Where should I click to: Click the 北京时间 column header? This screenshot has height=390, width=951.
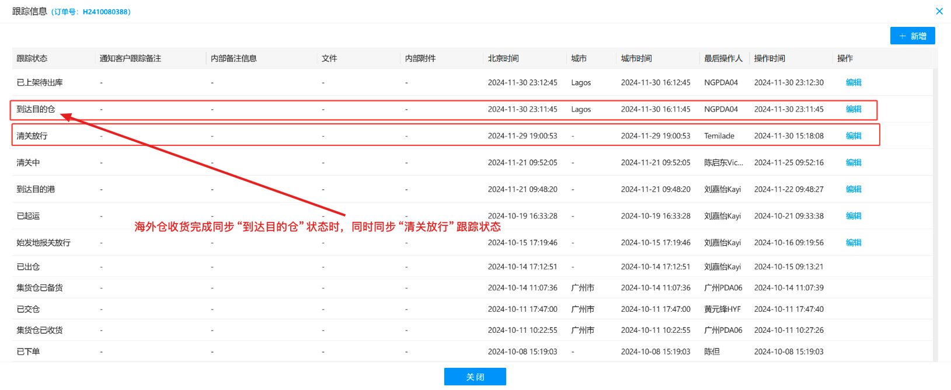(503, 58)
